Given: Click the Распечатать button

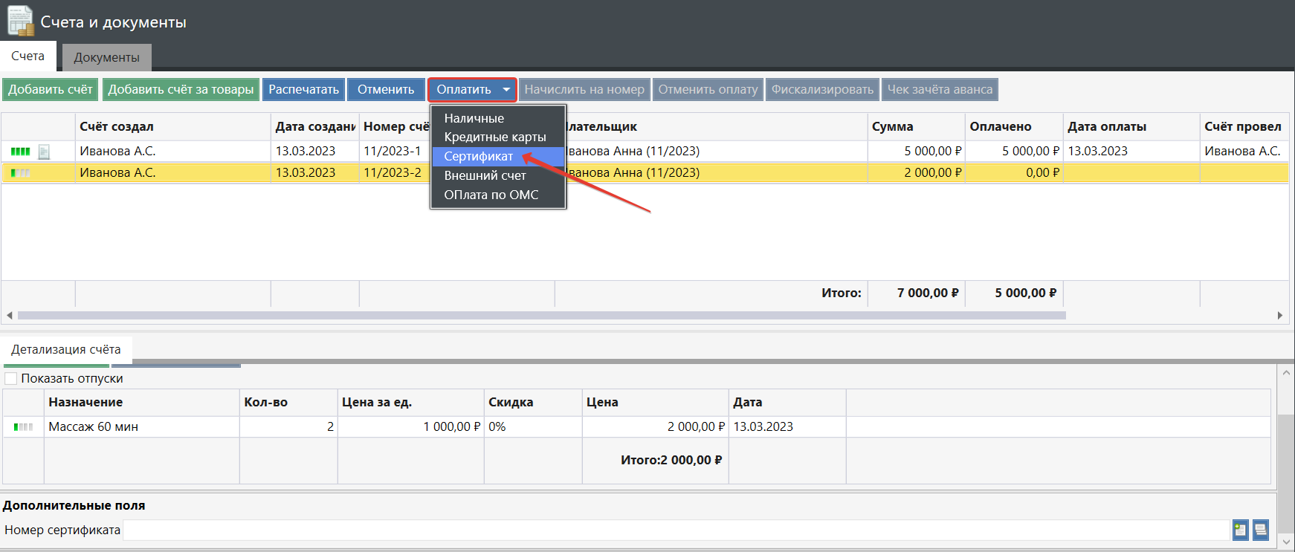Looking at the screenshot, I should point(303,90).
